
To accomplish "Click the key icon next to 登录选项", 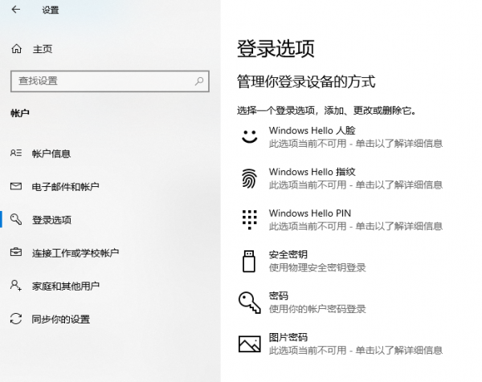I will point(16,219).
